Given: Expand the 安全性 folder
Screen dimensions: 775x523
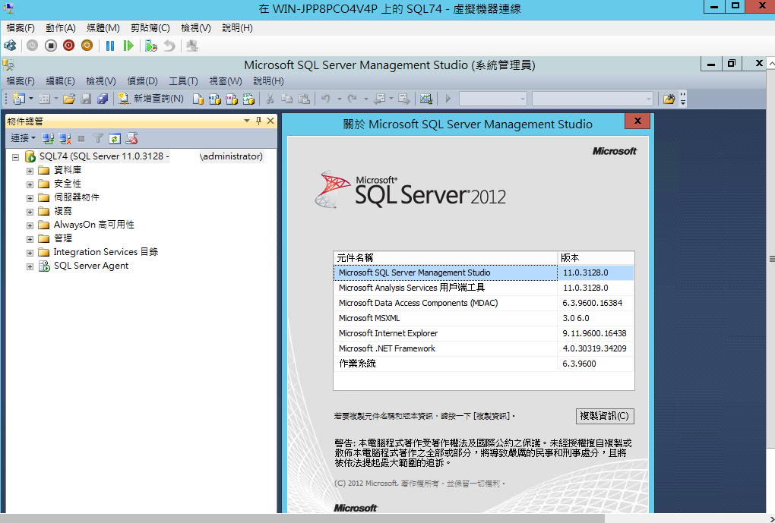Looking at the screenshot, I should point(30,184).
